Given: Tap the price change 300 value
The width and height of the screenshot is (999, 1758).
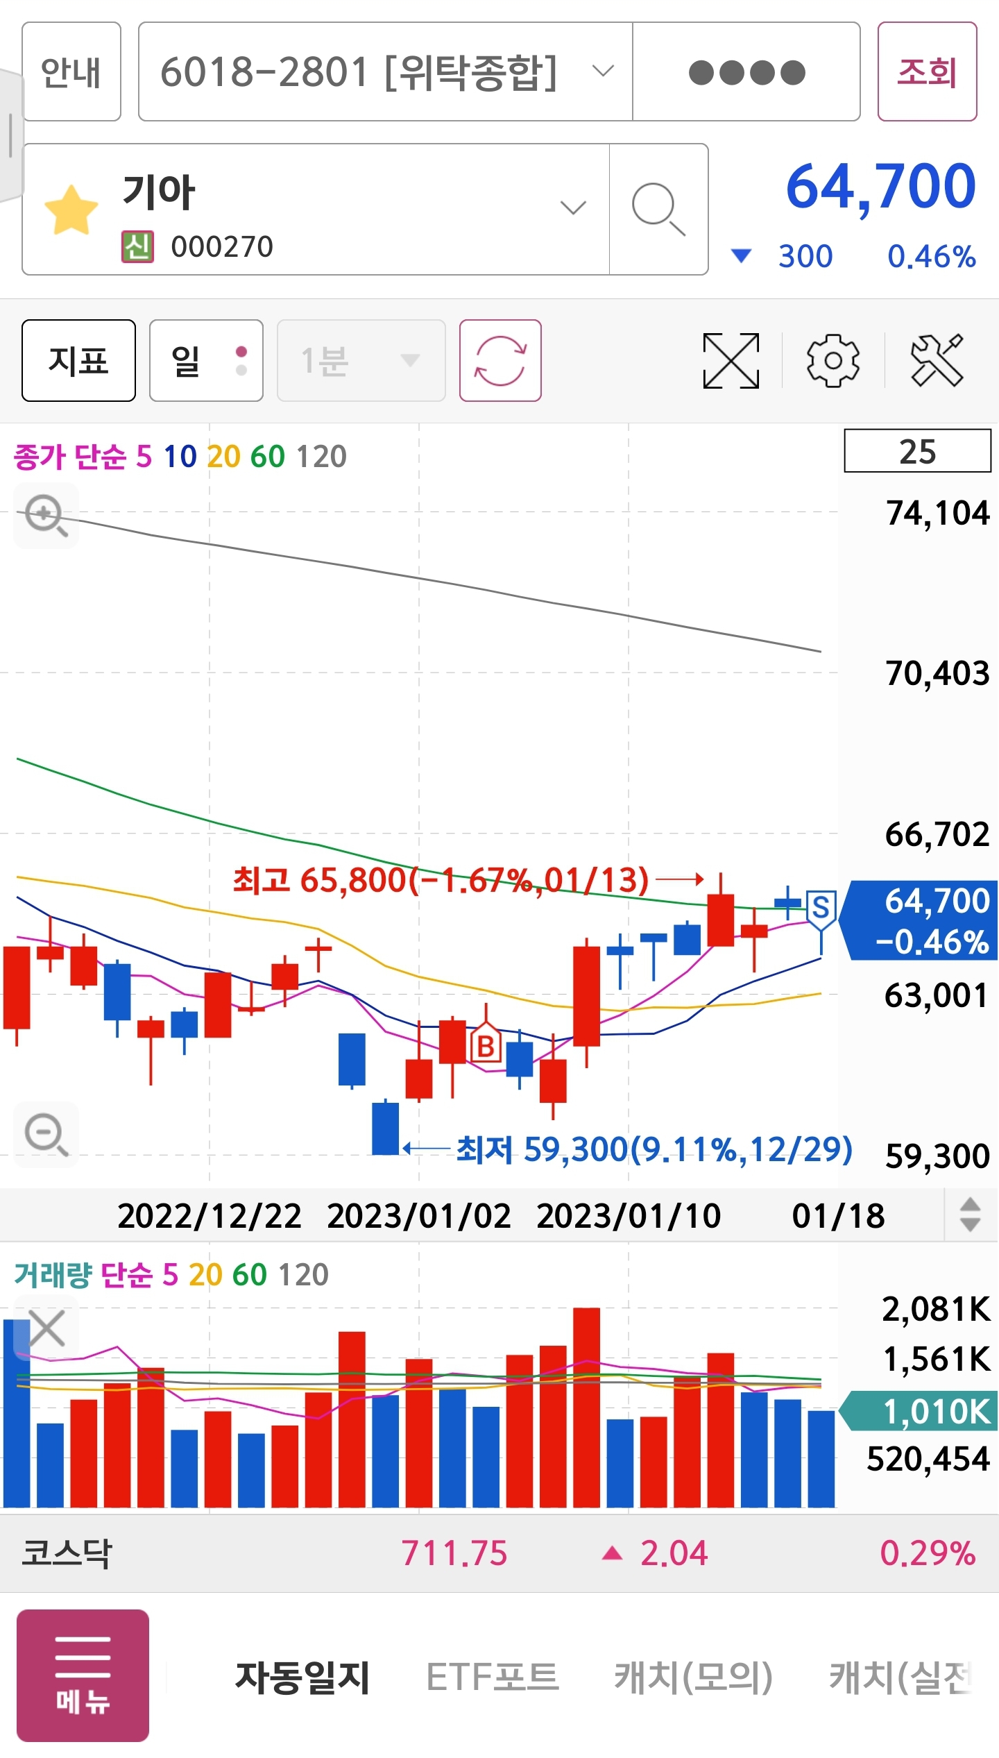Looking at the screenshot, I should (x=805, y=257).
